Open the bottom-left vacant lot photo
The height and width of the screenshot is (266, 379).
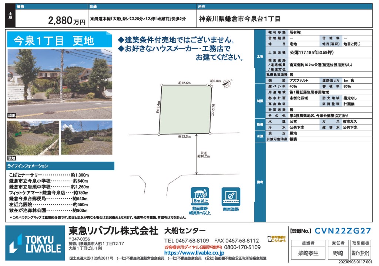pos(33,137)
